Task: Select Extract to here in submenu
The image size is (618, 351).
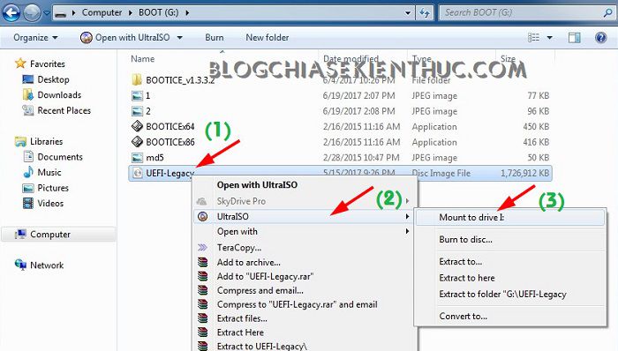Action: point(467,278)
